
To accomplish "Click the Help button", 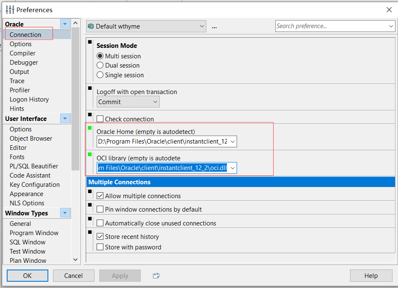I will coord(371,275).
